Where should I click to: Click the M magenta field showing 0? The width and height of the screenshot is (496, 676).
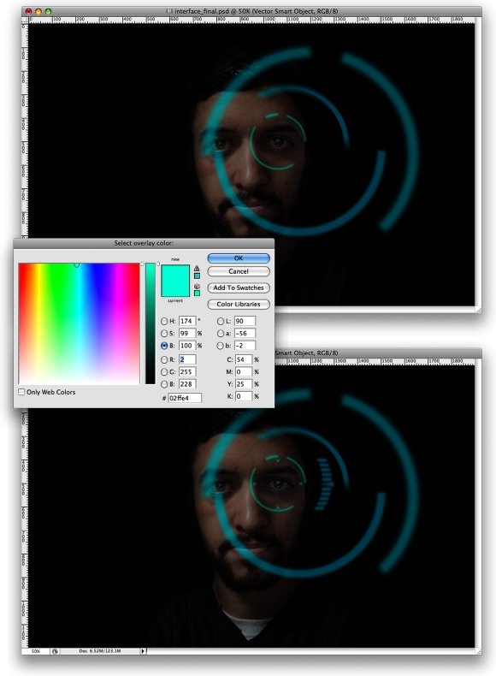click(244, 371)
